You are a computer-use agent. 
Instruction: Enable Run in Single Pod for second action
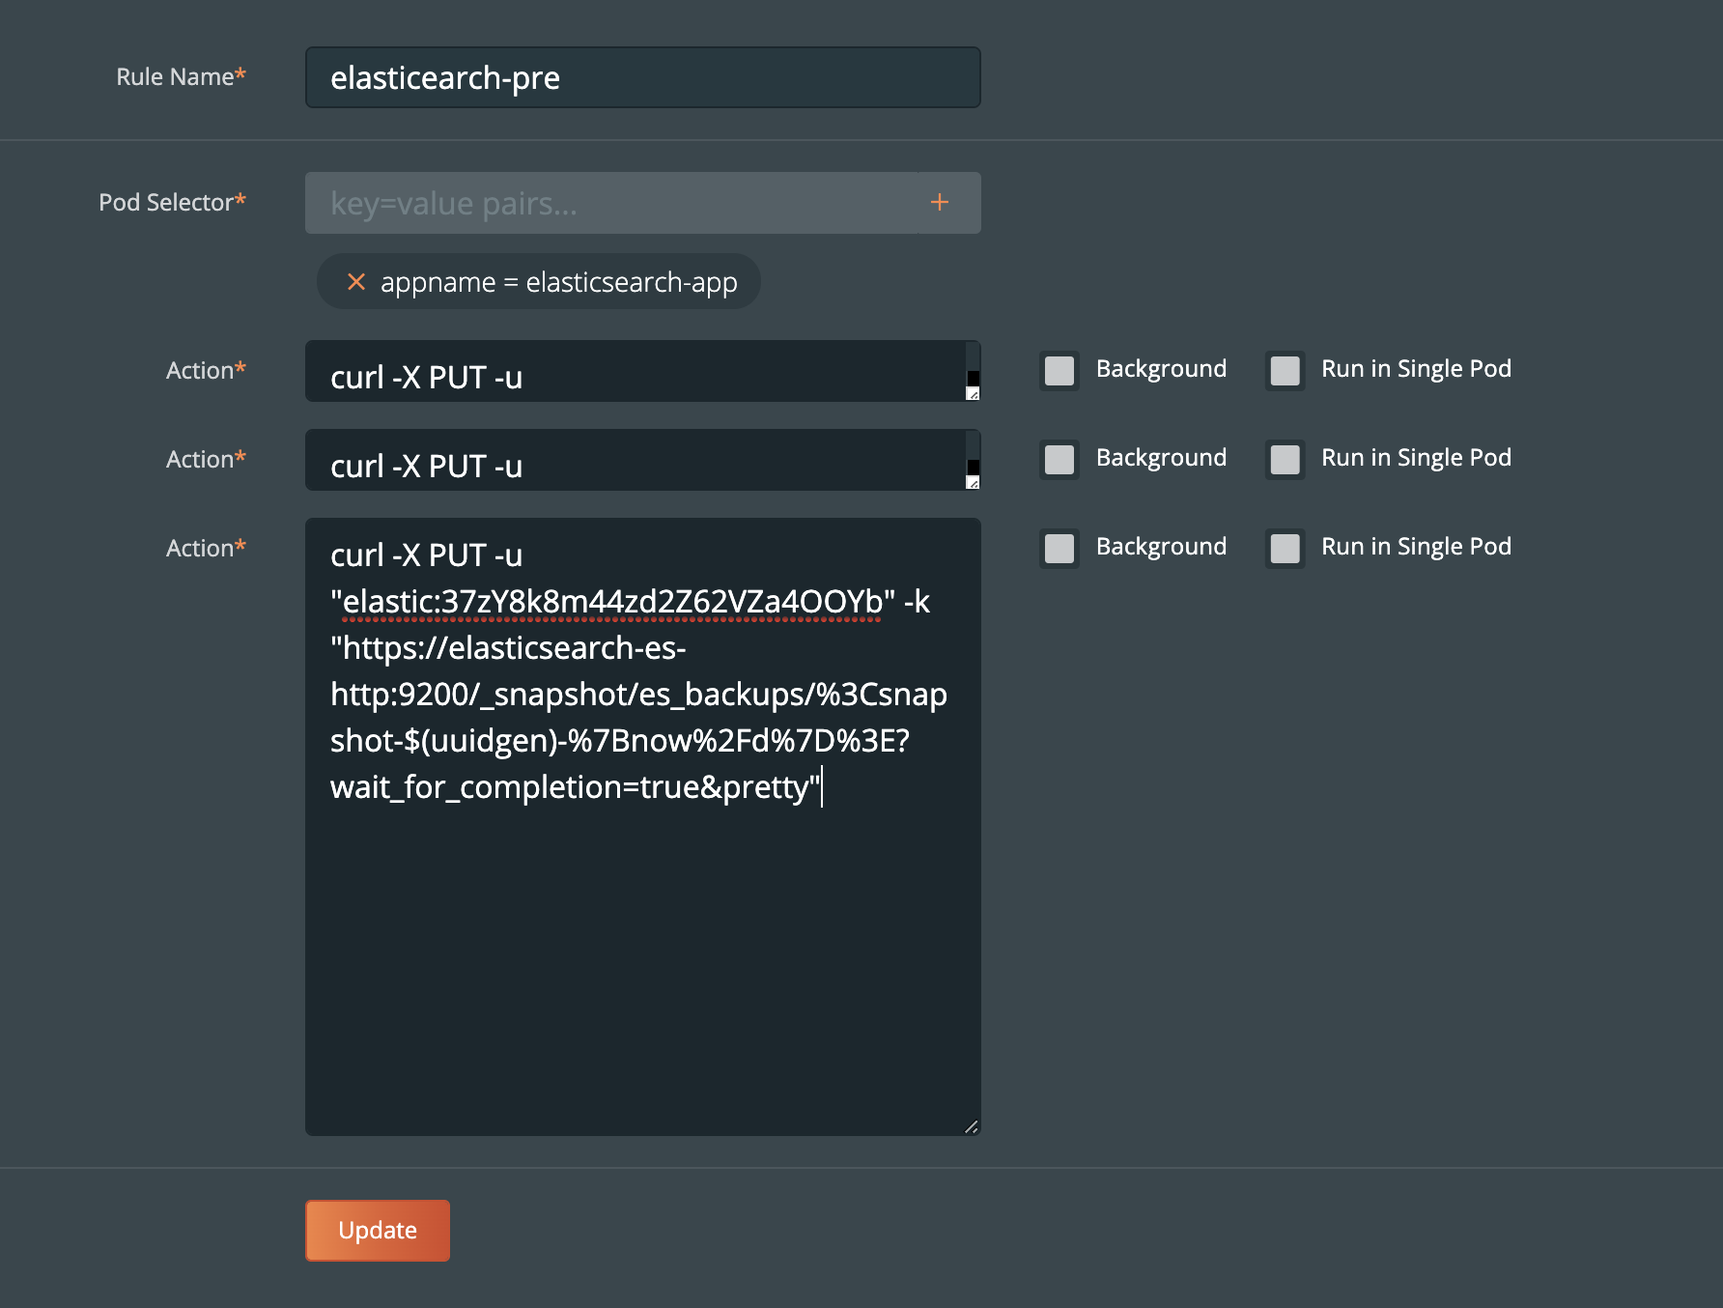tap(1285, 460)
